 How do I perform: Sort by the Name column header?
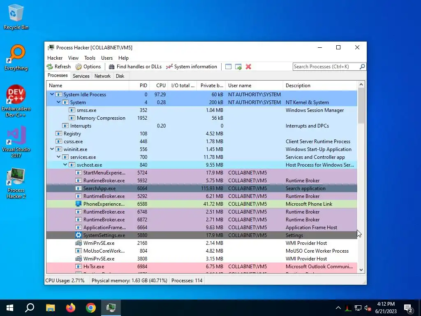pos(88,86)
